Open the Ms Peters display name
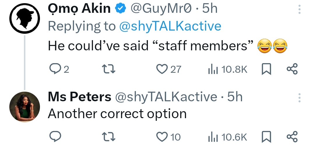 (79, 97)
